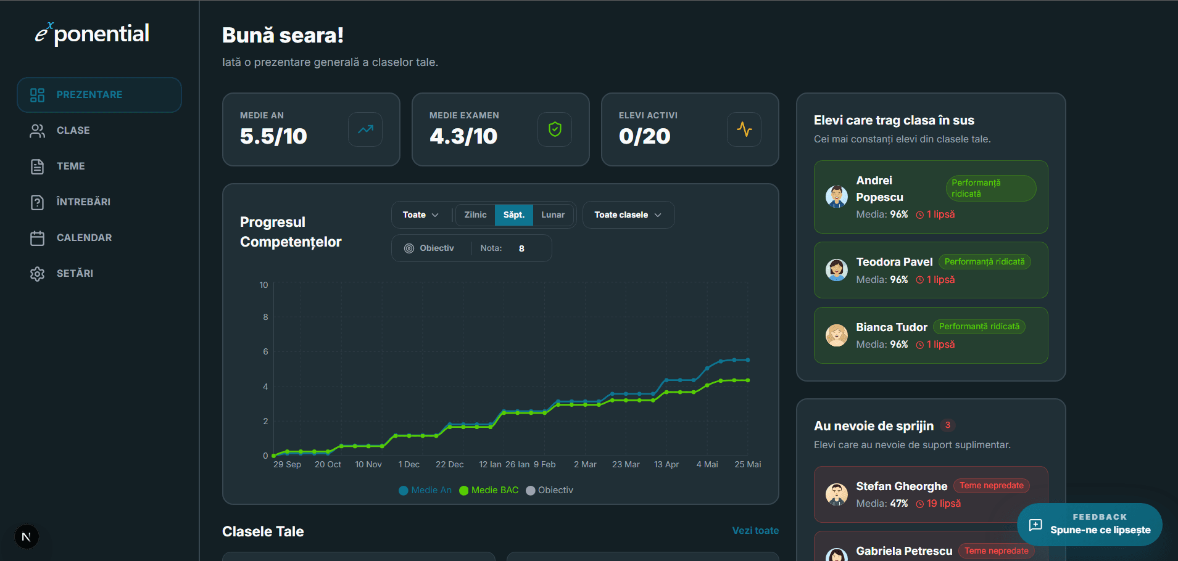Toggle the Obiectiv legend series

(x=549, y=490)
